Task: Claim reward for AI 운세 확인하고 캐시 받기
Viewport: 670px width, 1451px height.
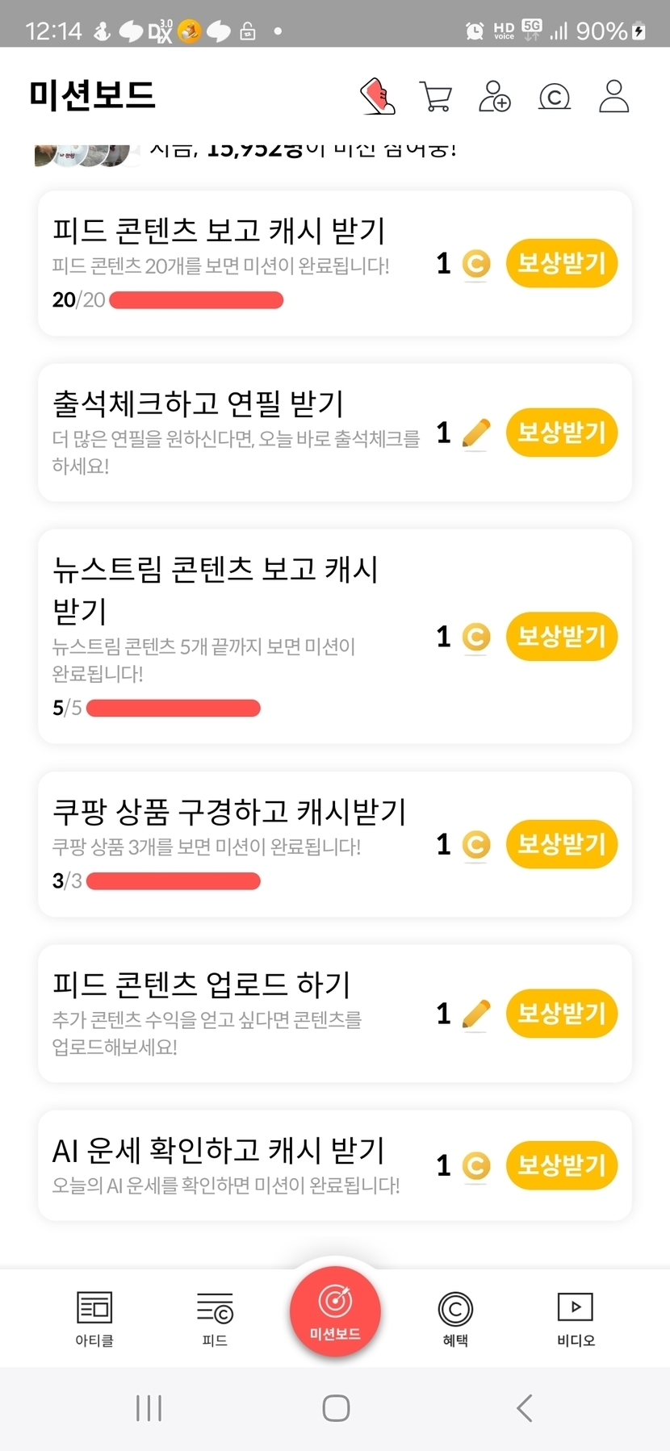Action: 561,1165
